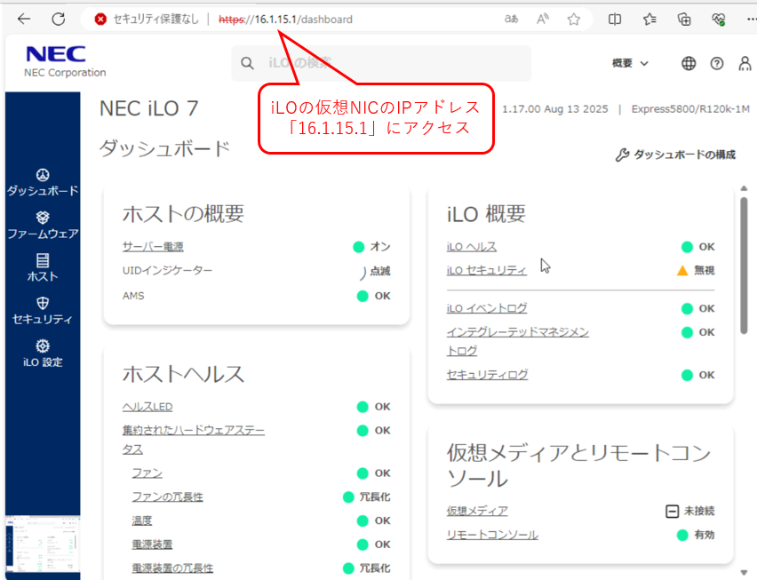757x580 pixels.
Task: Open the help question mark icon
Action: point(716,63)
